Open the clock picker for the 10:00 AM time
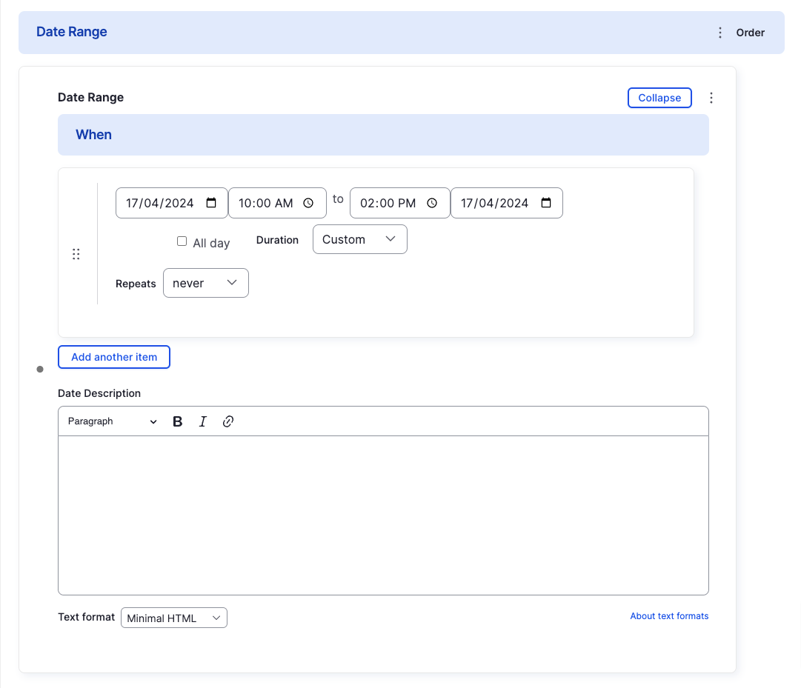This screenshot has width=801, height=688. coord(309,202)
